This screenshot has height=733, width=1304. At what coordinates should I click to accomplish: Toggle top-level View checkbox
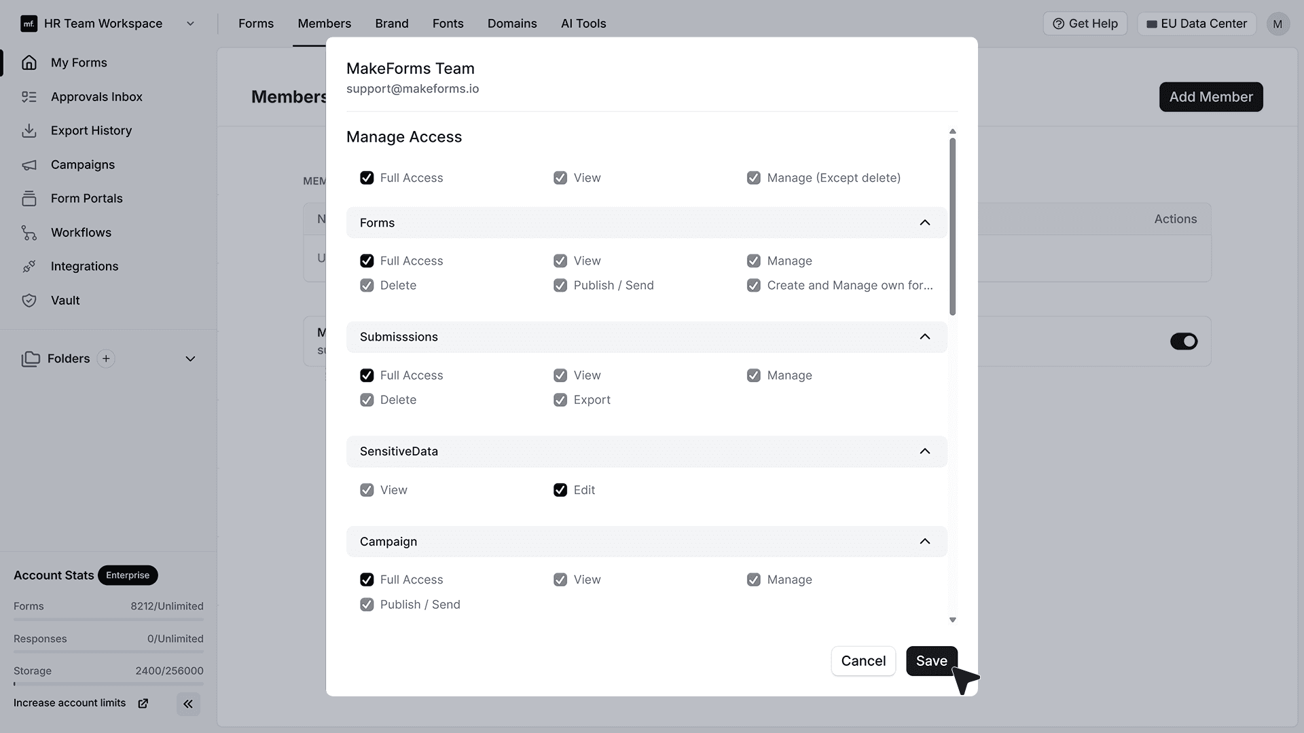tap(560, 178)
